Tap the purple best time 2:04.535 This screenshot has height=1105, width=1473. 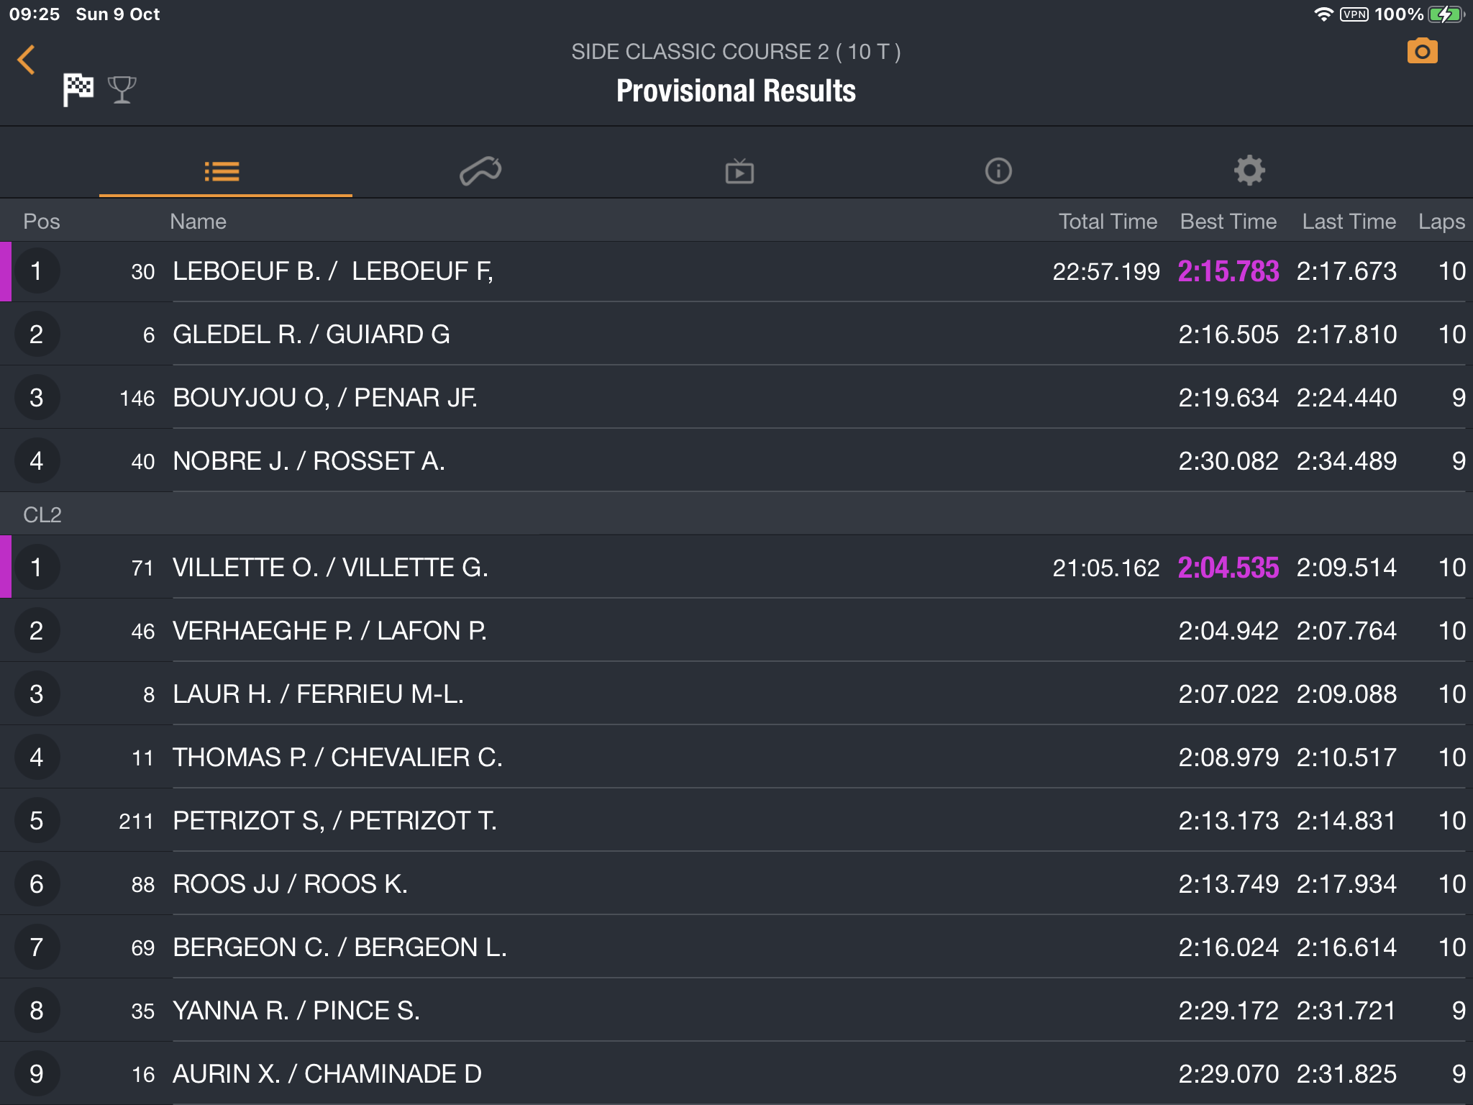[x=1228, y=568]
